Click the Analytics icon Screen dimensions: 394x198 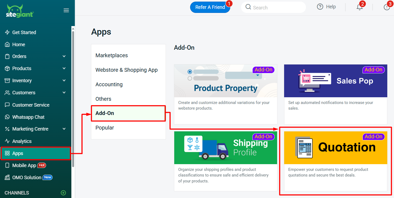point(8,141)
